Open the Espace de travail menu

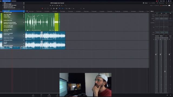(6, 1)
